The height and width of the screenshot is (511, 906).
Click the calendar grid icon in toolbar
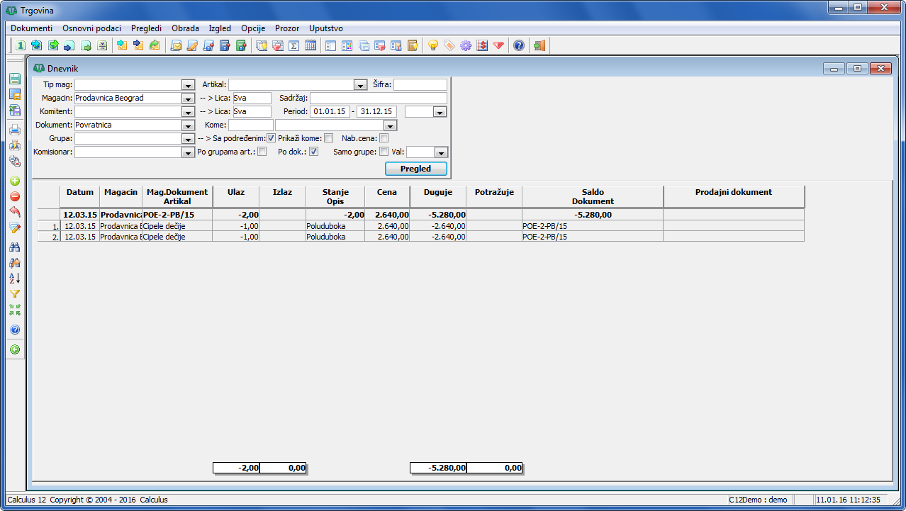[311, 45]
